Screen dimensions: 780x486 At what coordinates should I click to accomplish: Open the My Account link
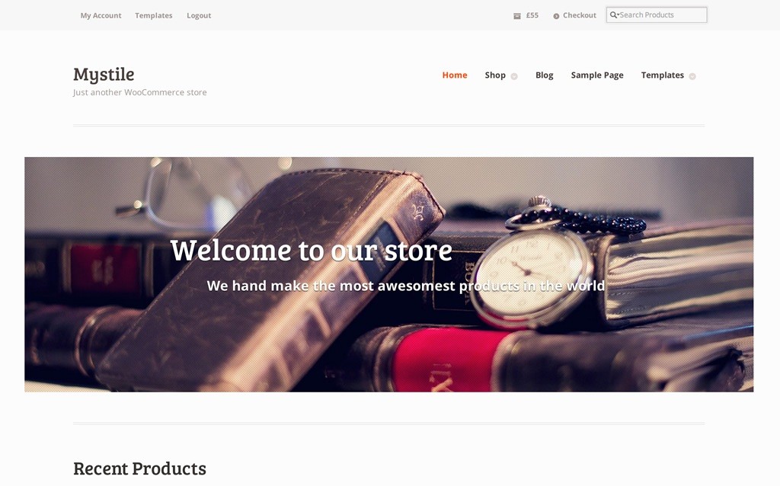tap(101, 15)
